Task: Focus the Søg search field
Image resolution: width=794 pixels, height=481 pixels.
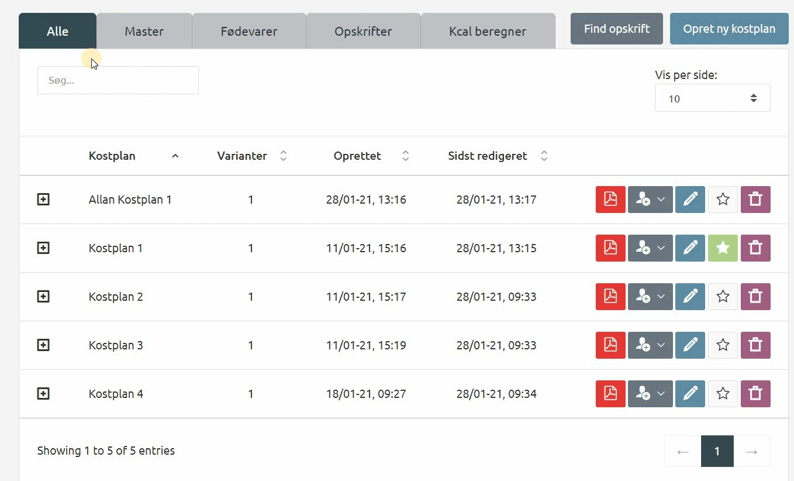Action: [118, 80]
